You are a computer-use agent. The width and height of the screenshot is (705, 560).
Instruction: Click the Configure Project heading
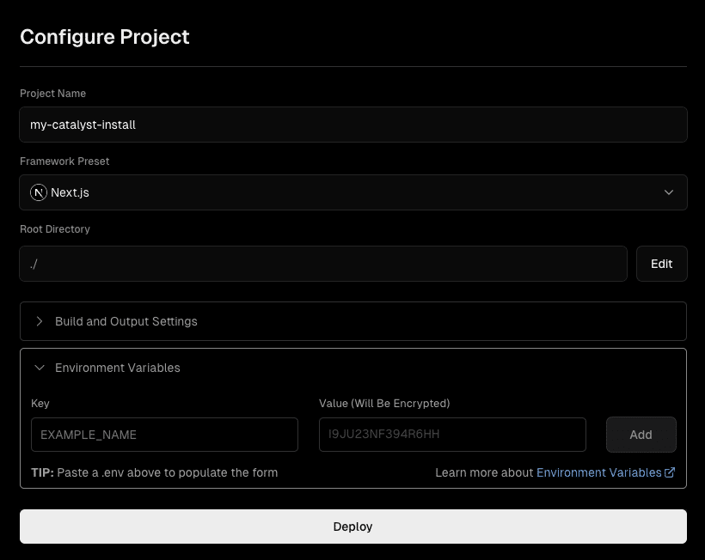tap(105, 37)
